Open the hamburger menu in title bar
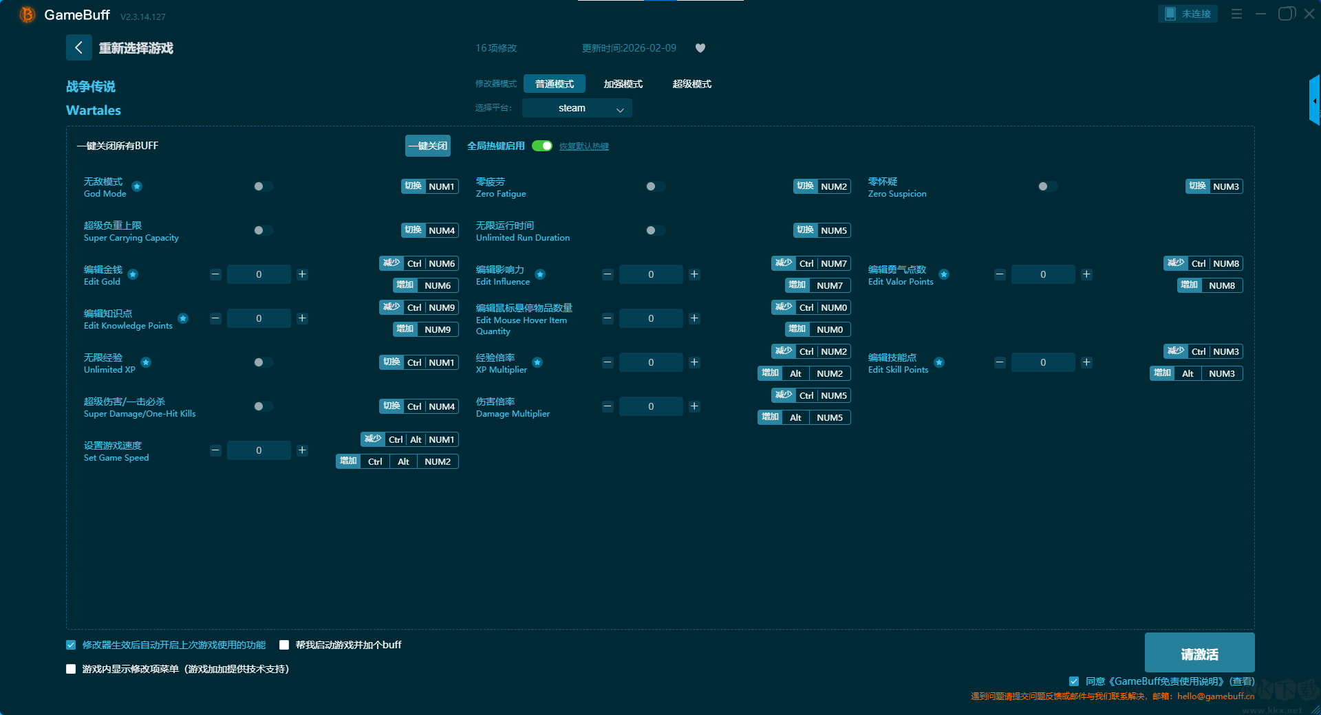 point(1236,14)
